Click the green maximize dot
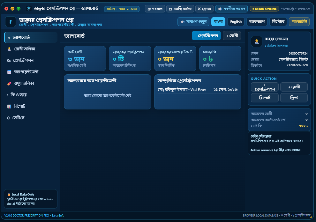The image size is (316, 222). click(x=19, y=9)
